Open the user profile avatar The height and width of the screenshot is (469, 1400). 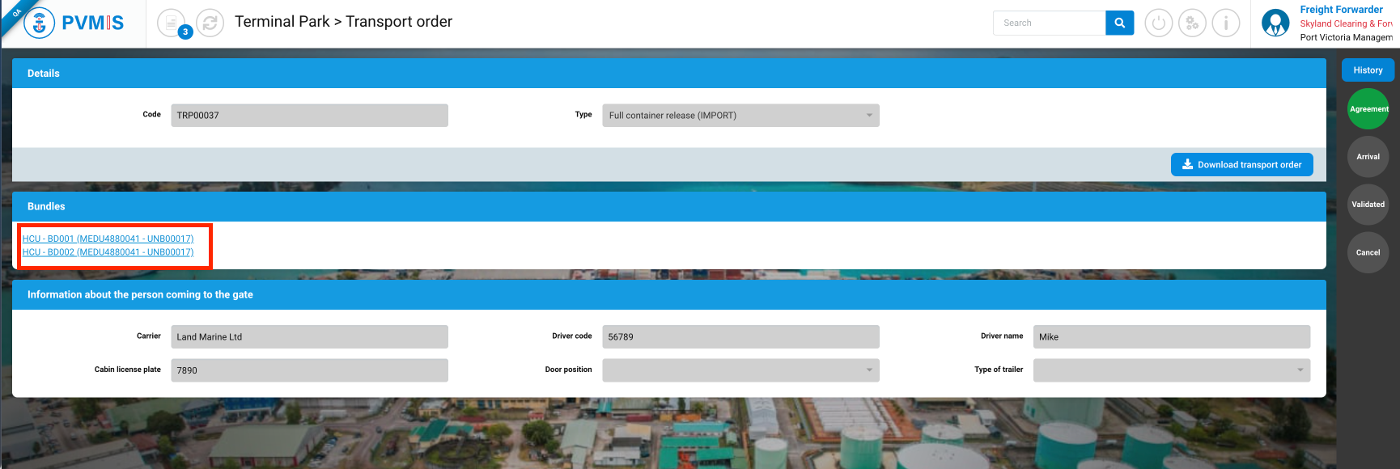[x=1275, y=23]
